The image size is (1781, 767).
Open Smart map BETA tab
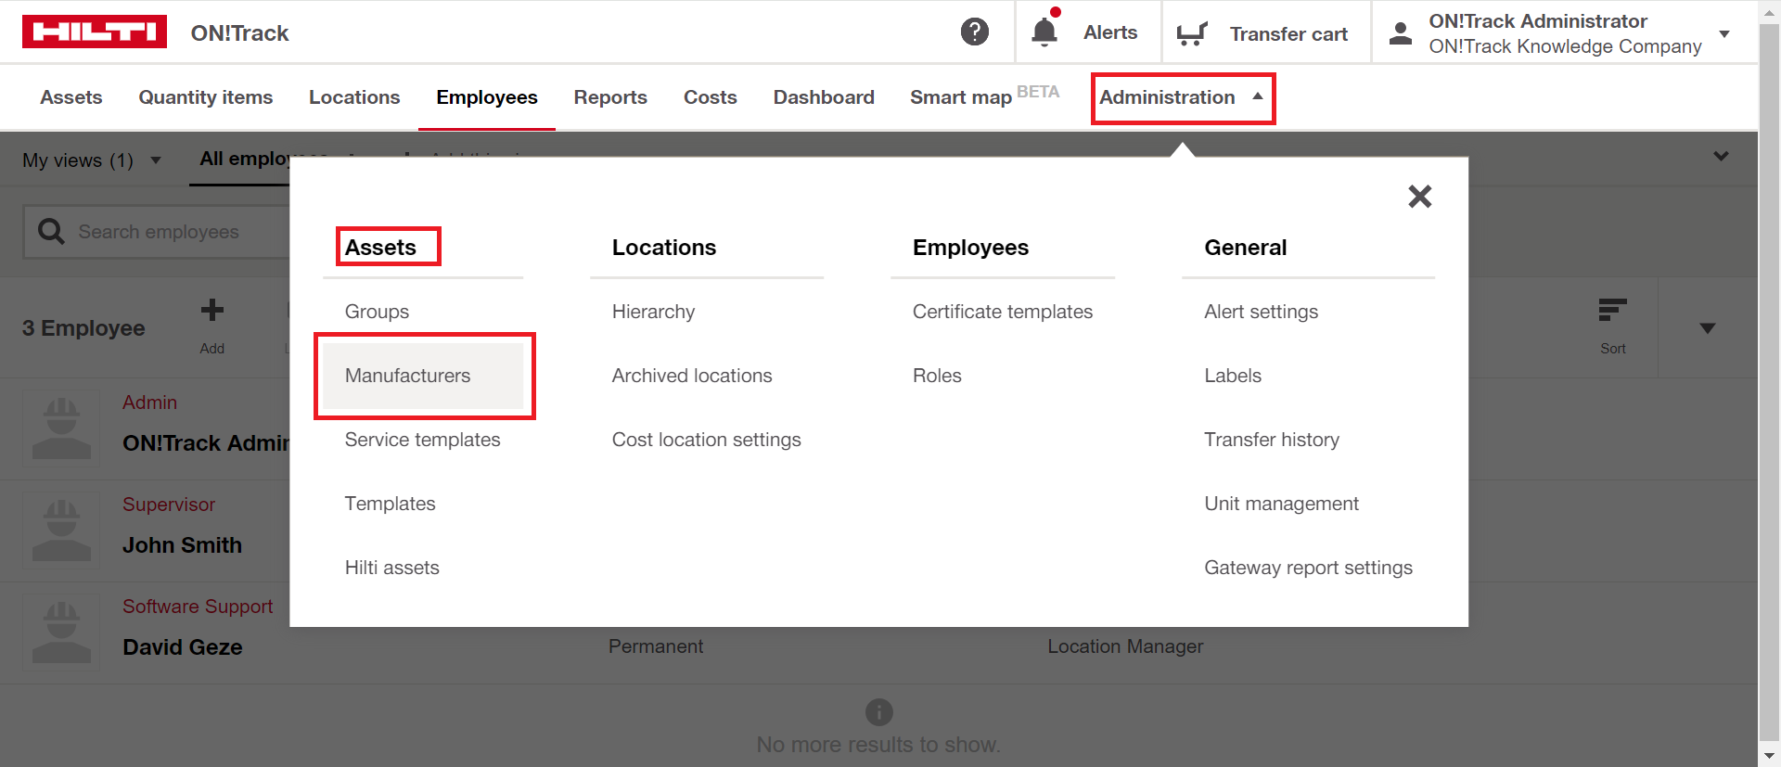pyautogui.click(x=984, y=96)
